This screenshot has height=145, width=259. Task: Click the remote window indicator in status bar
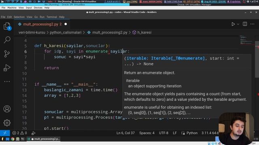point(5,133)
